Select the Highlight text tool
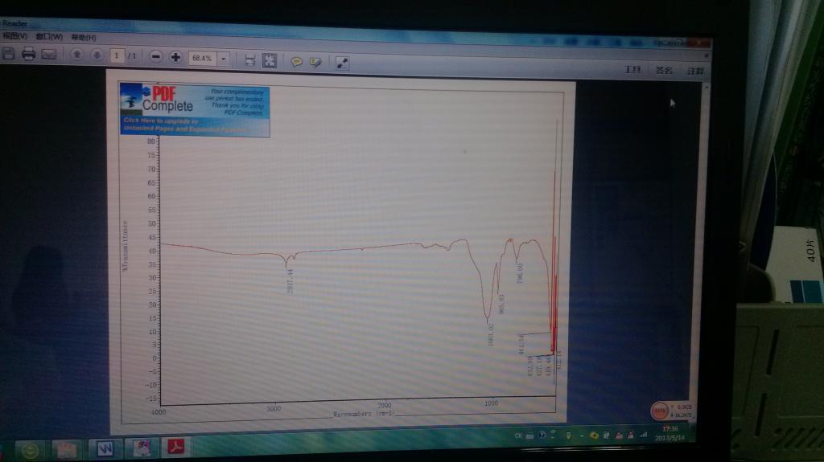The height and width of the screenshot is (462, 824). click(x=315, y=63)
